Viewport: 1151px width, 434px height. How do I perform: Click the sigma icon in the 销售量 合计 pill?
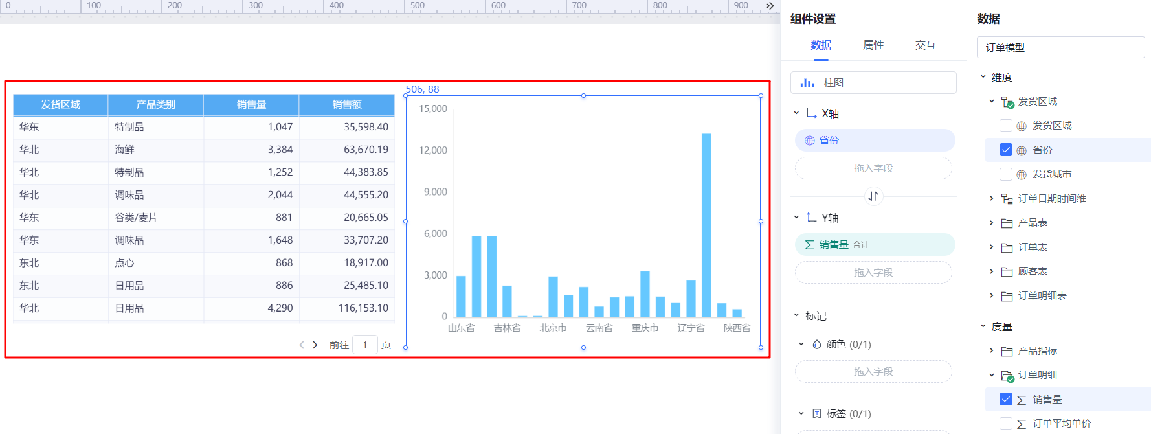810,245
